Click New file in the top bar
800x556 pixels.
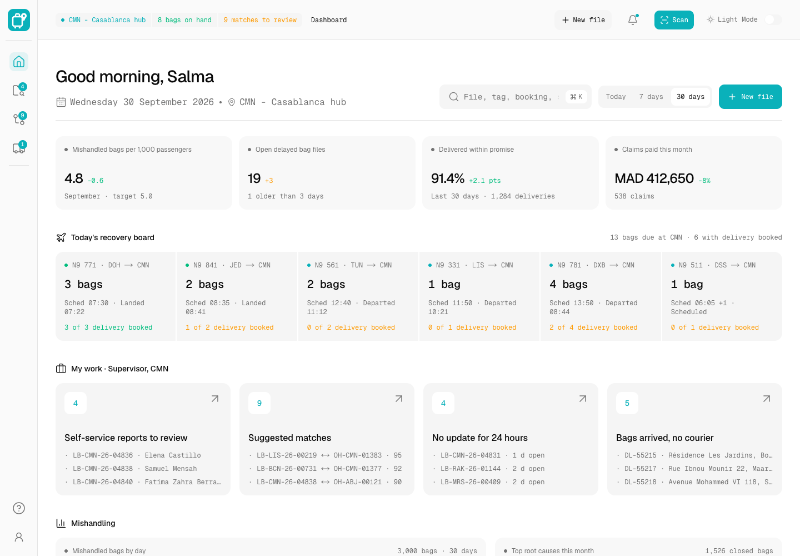pos(583,20)
